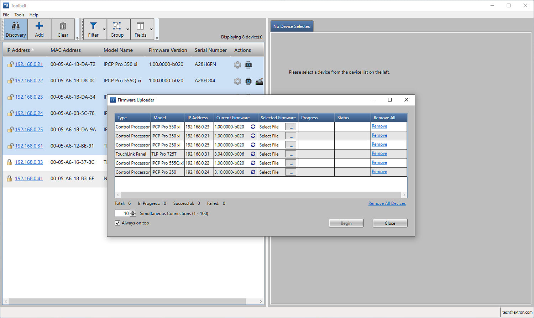Open the 192.168.0.41 device link
Viewport: 534px width, 318px height.
(29, 178)
